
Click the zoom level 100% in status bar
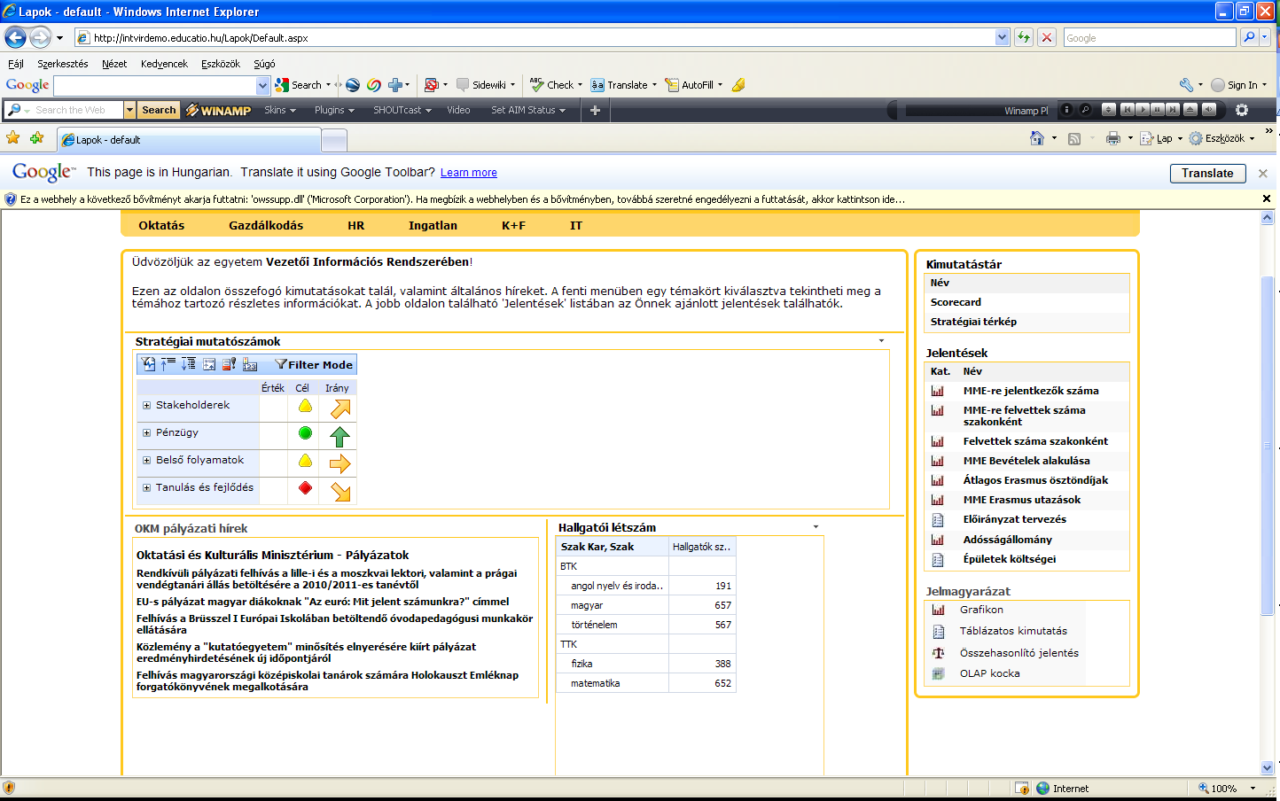click(x=1224, y=789)
